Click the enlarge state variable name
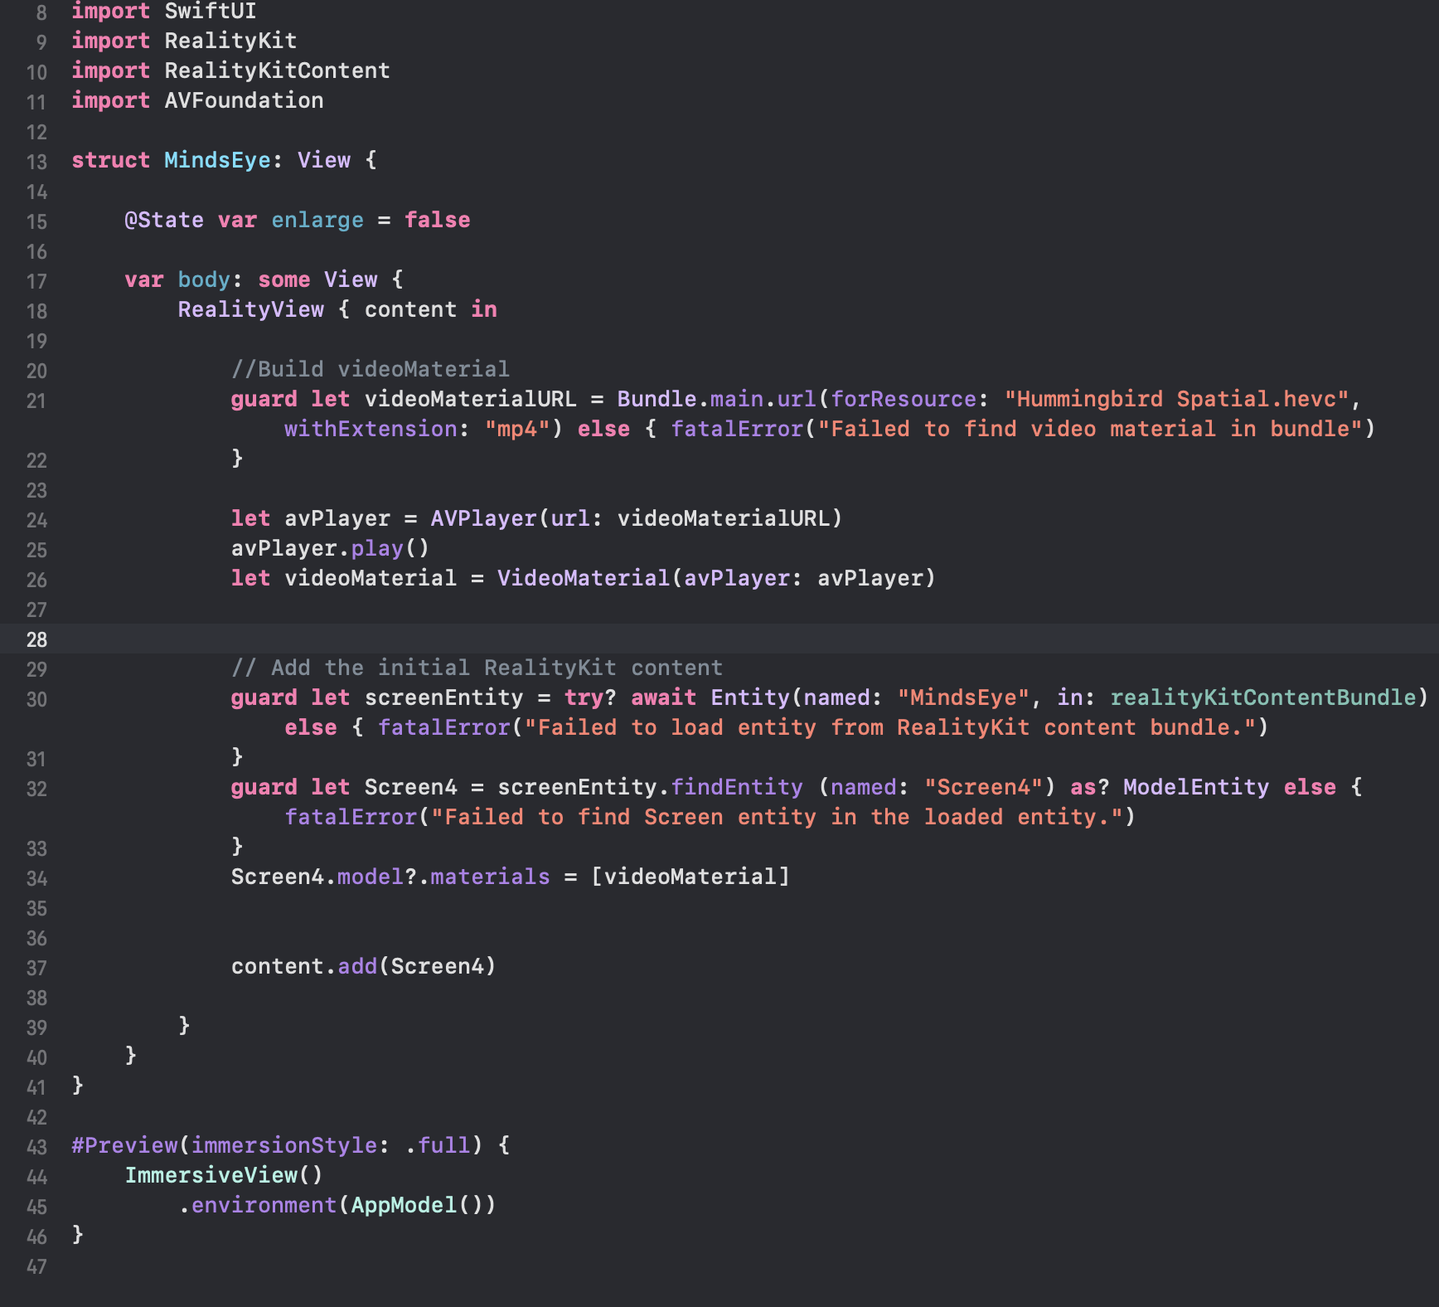The width and height of the screenshot is (1439, 1307). pyautogui.click(x=317, y=220)
